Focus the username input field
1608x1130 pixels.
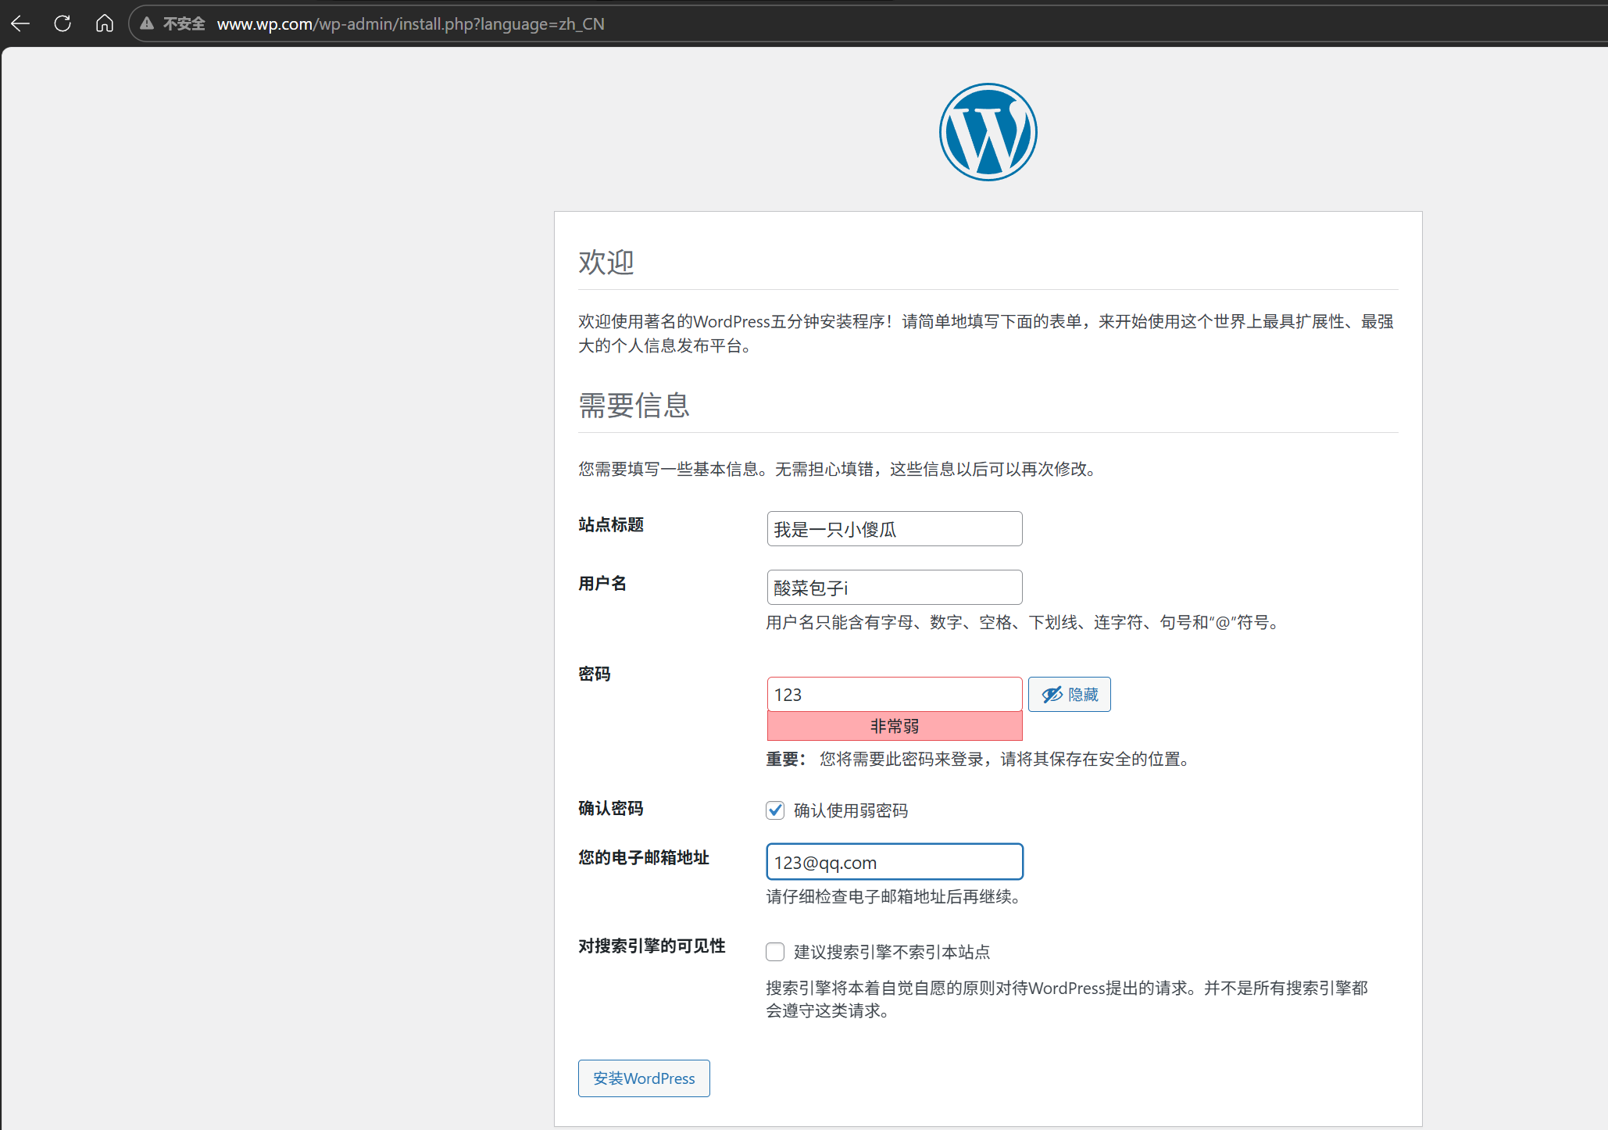(894, 588)
